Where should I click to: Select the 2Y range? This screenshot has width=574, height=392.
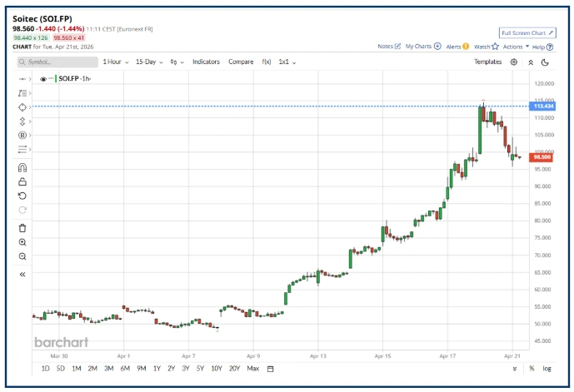click(172, 369)
